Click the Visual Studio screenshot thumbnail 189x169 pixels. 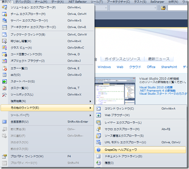click(115, 91)
